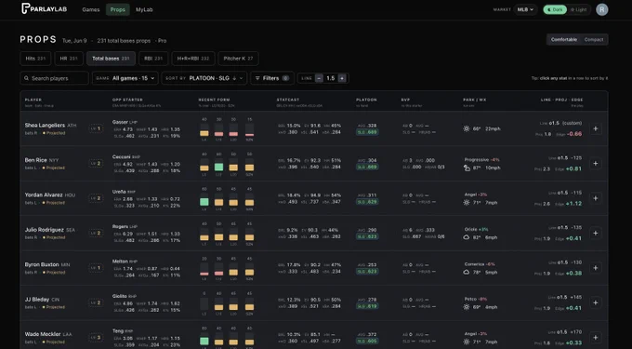632x349 pixels.
Task: Click Shea Langeliers edge value -0.66
Action: coord(574,133)
